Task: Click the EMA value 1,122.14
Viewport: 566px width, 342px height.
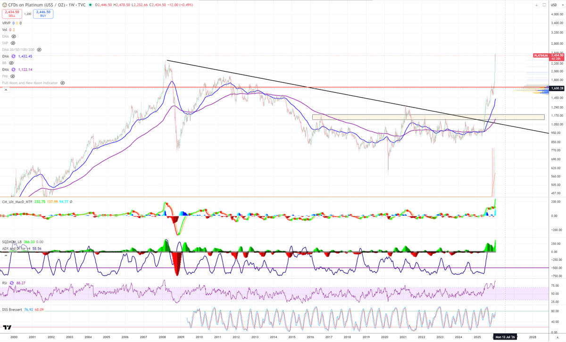Action: [25, 69]
